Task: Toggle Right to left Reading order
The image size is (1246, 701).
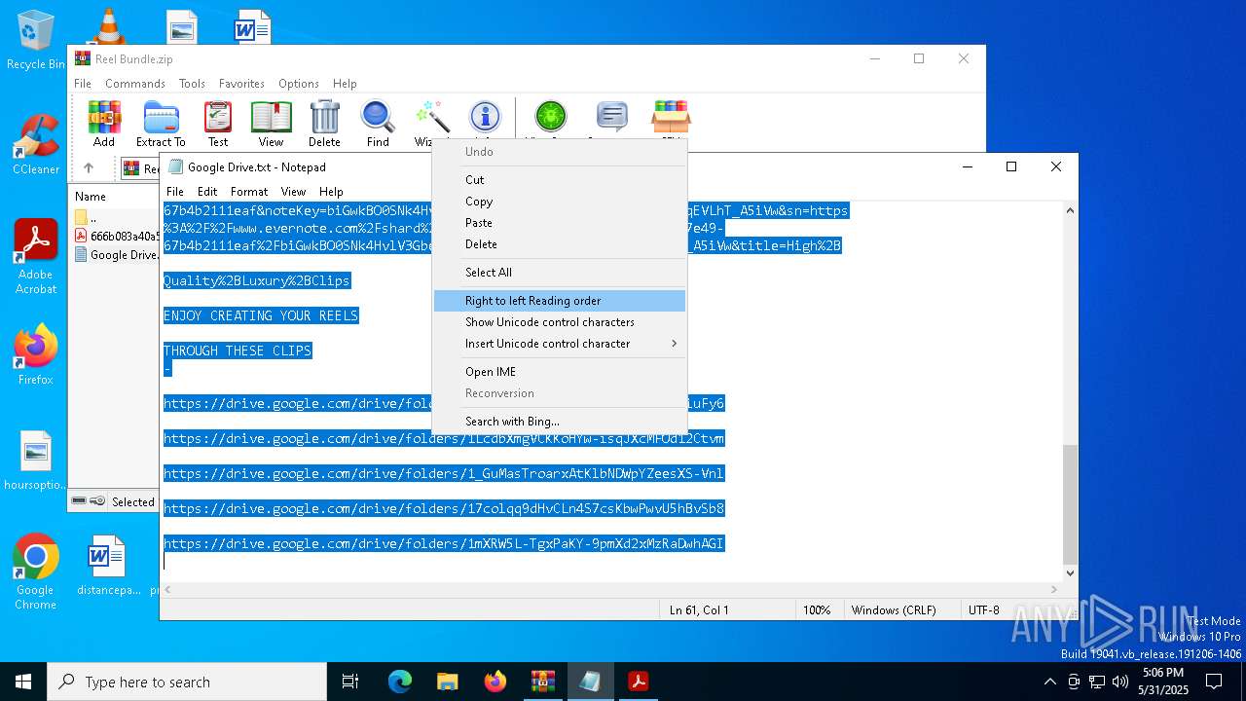Action: pos(560,301)
